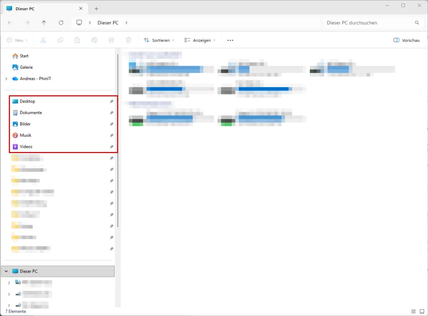Expand the Andreas - PhinIT OneDrive node

6,78
